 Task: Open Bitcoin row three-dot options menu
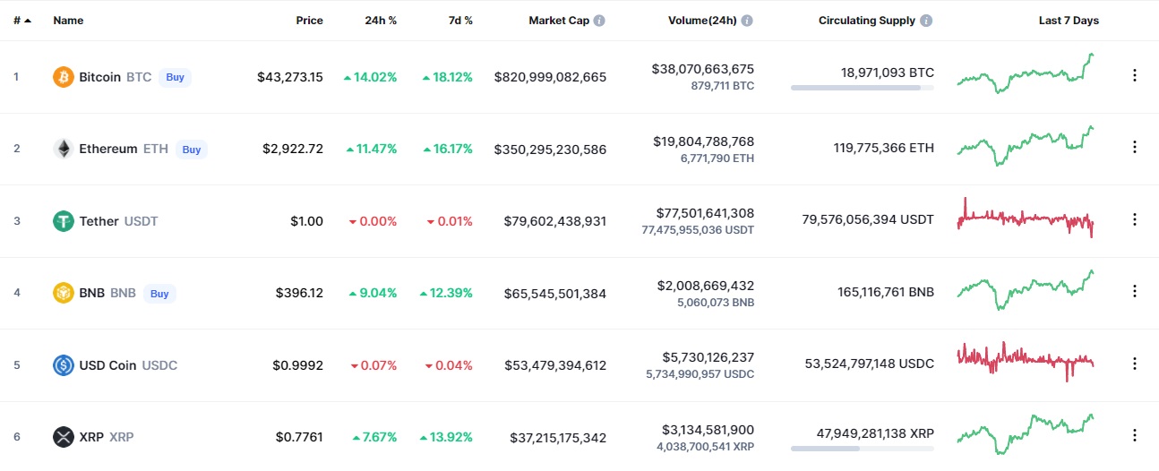tap(1134, 76)
